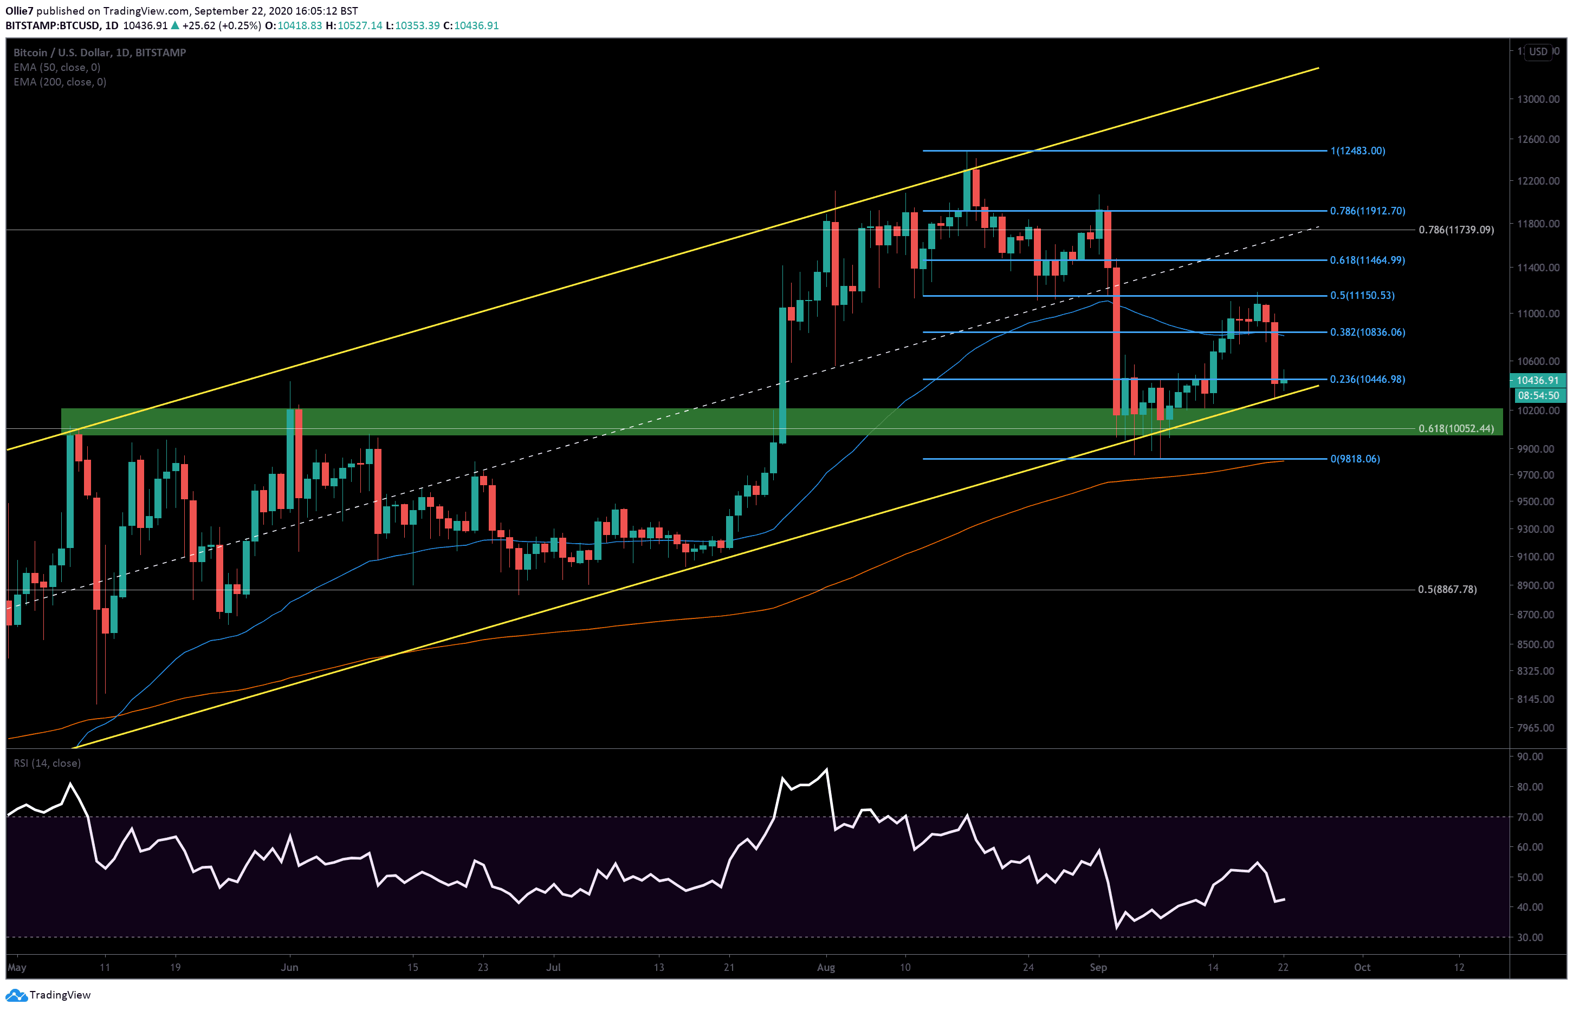This screenshot has height=1011, width=1573.
Task: Click the USD currency label
Action: coord(1538,51)
